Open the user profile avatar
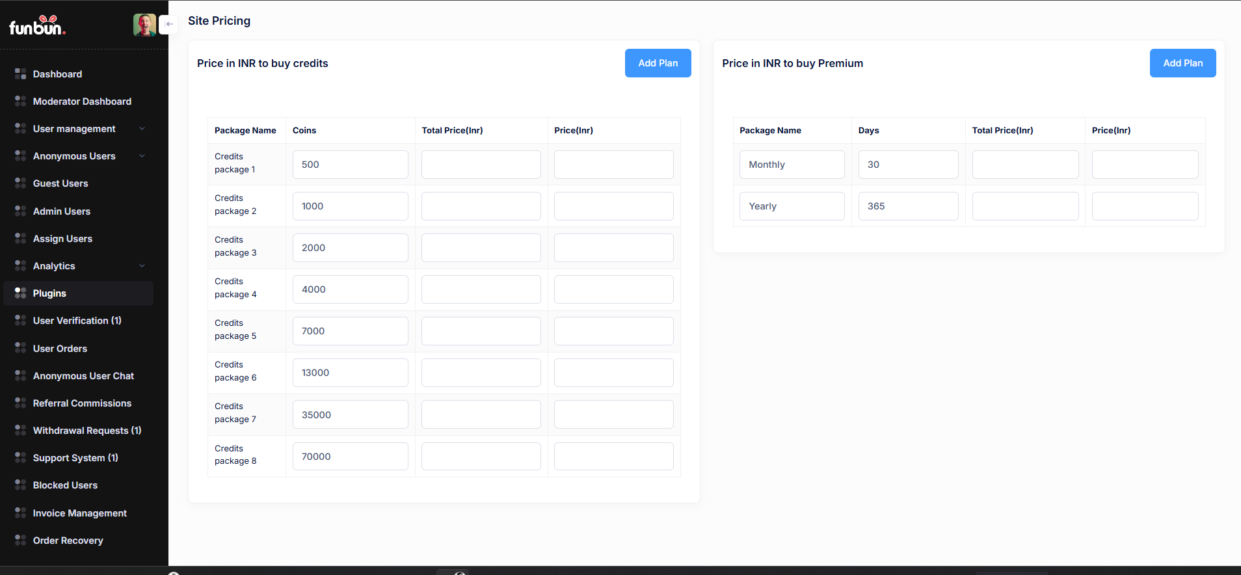Viewport: 1241px width, 575px height. click(144, 25)
